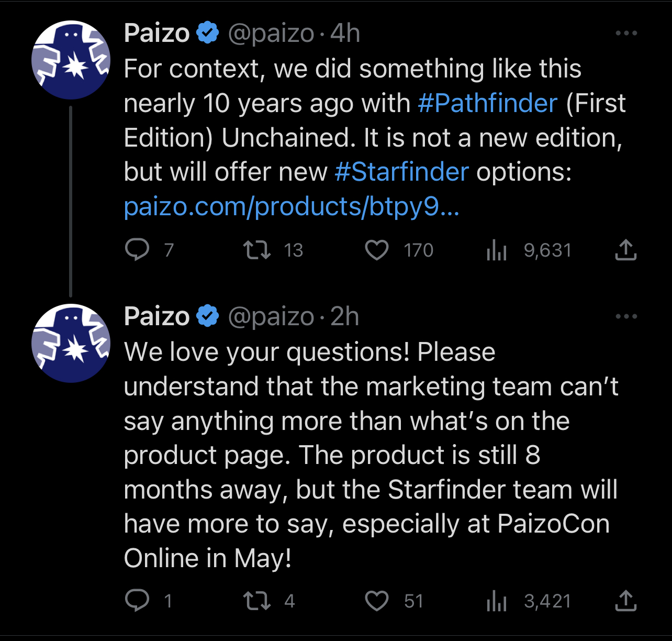The height and width of the screenshot is (641, 672).
Task: Open the 4h timestamp of the first tweet
Action: click(345, 33)
